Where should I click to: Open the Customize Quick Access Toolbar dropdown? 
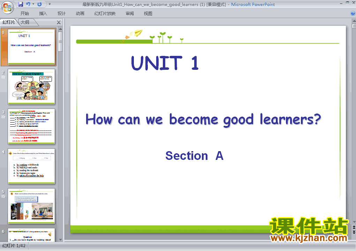(50, 4)
